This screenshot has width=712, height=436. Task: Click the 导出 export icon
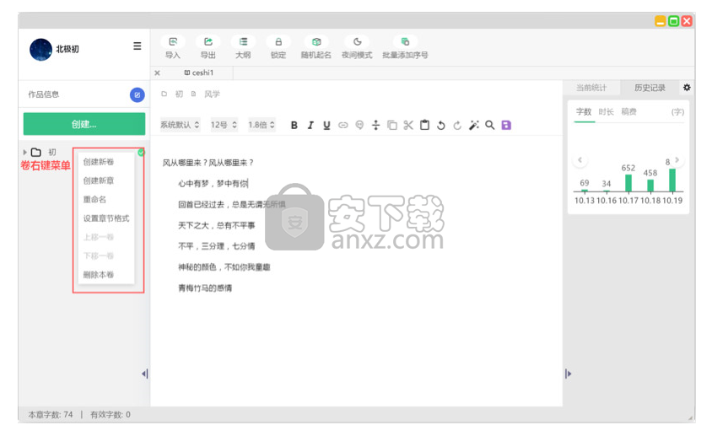pos(208,42)
